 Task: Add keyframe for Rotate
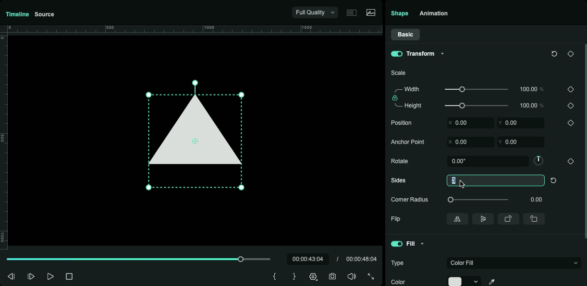point(571,161)
